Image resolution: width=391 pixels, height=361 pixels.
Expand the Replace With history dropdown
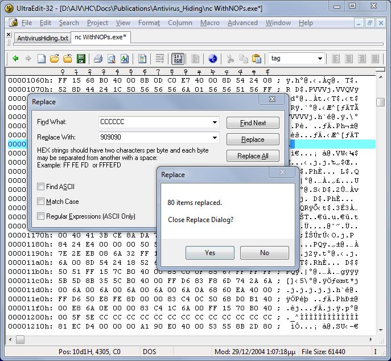tap(215, 137)
